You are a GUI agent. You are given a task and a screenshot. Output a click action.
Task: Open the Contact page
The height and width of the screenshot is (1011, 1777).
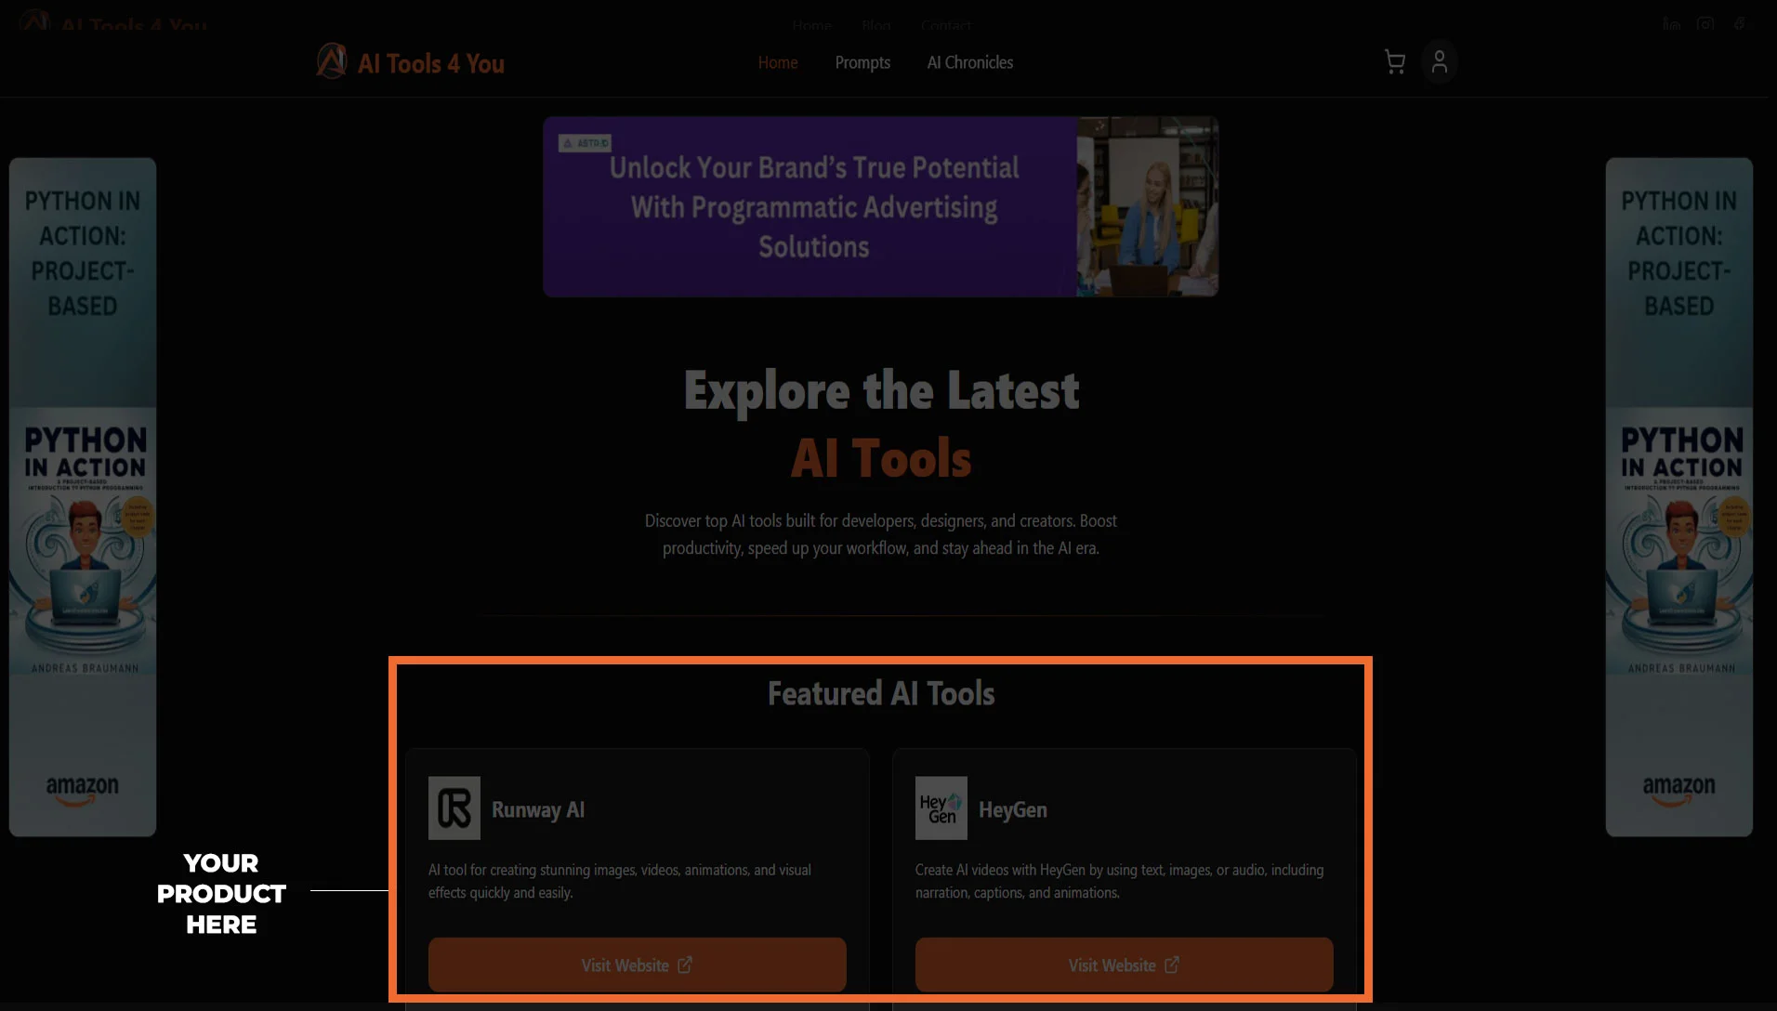click(x=945, y=25)
